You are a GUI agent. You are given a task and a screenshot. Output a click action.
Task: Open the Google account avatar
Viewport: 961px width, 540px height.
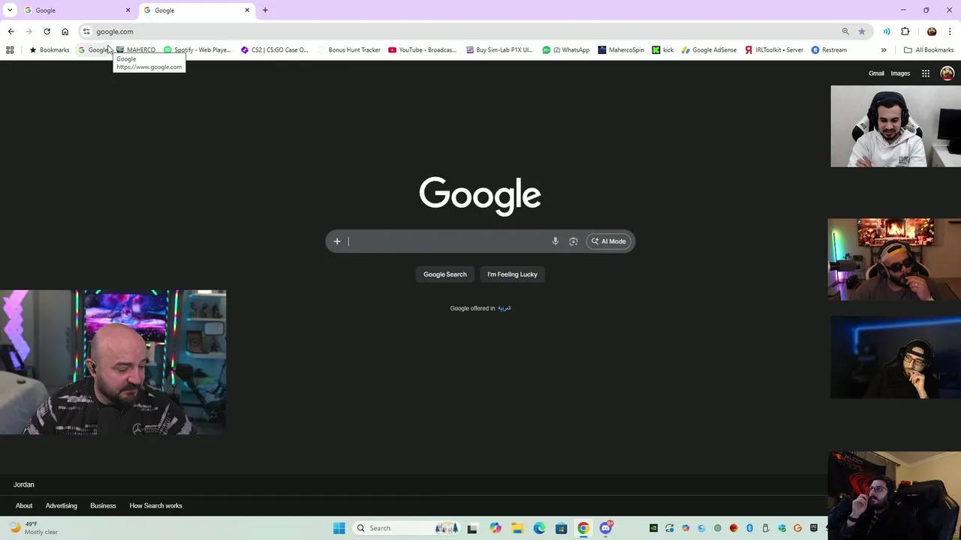coord(947,73)
